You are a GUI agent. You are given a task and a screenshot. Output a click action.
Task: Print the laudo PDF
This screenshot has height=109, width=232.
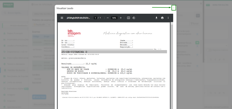tap(162, 18)
